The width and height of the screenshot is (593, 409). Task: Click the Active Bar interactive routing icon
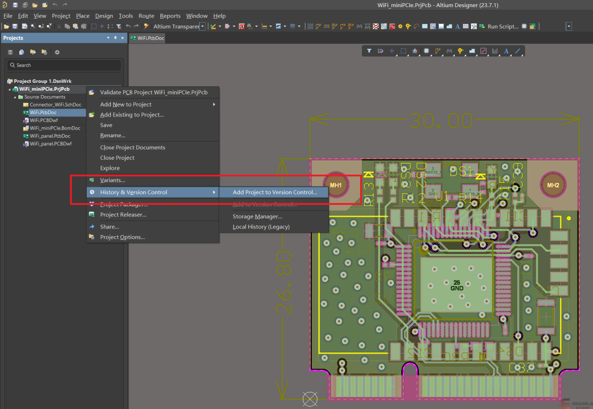click(x=438, y=51)
